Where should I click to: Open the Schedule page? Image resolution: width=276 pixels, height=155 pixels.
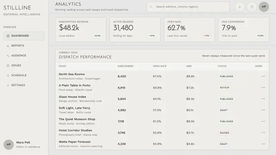coord(24,75)
